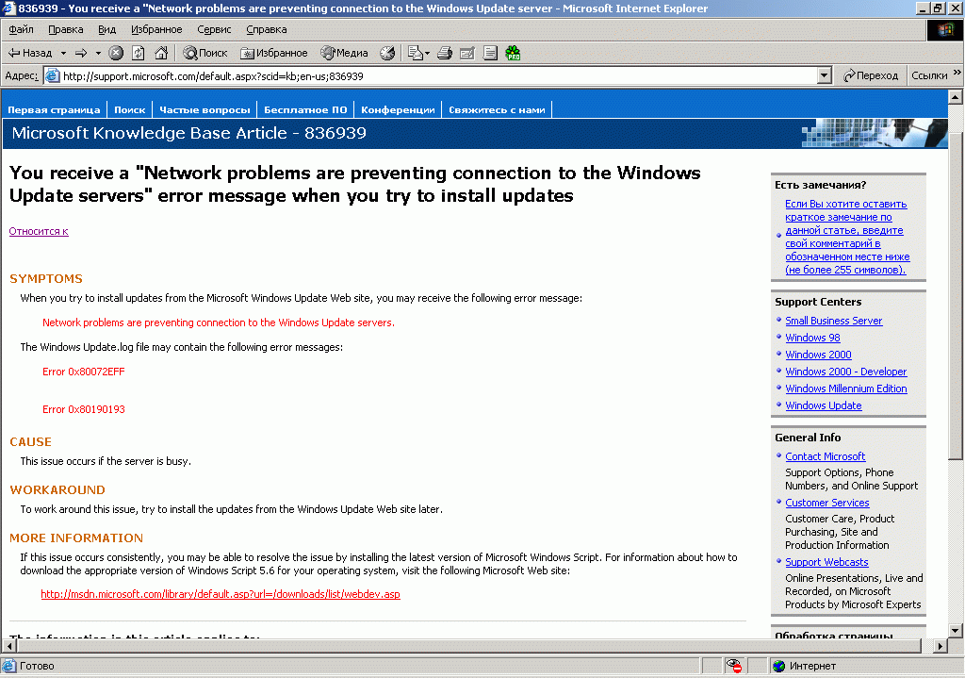The image size is (965, 678).
Task: Open the Mail dropdown arrow
Action: (x=427, y=53)
